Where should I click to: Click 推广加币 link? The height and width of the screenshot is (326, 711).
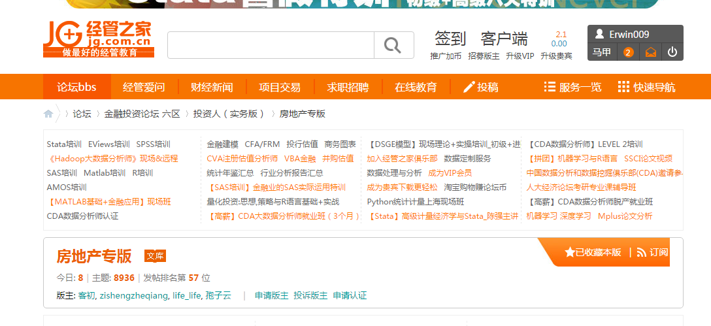pyautogui.click(x=446, y=56)
